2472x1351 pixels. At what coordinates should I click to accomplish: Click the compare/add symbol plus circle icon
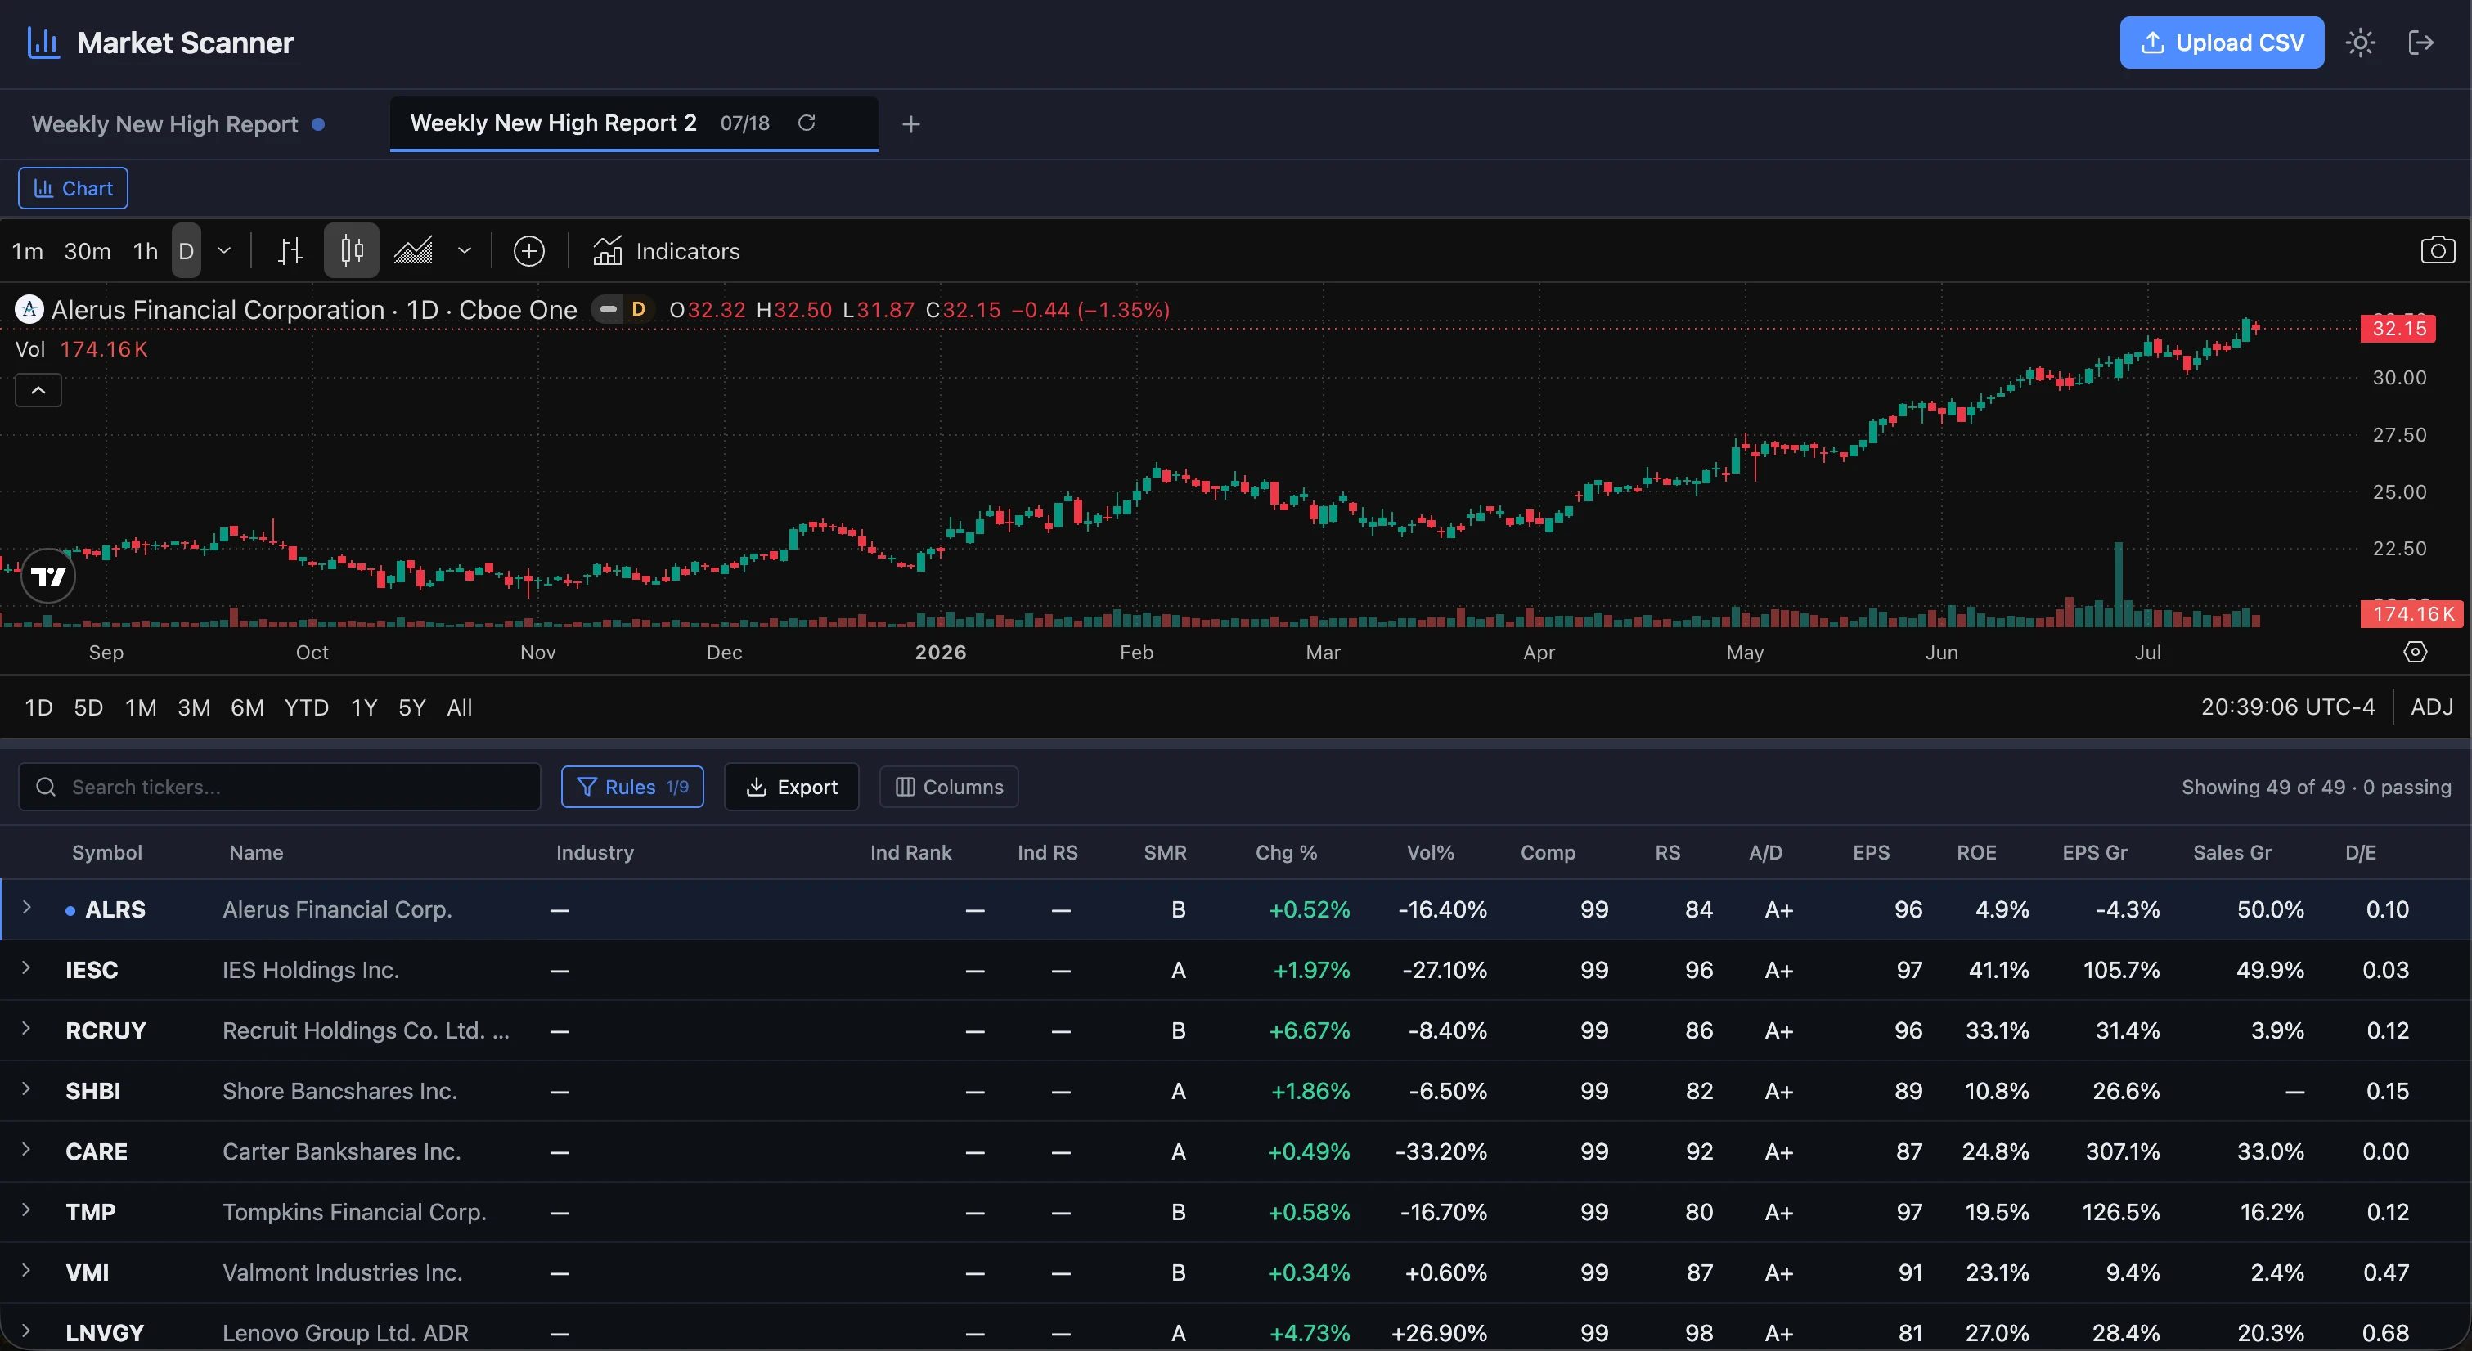click(x=528, y=251)
